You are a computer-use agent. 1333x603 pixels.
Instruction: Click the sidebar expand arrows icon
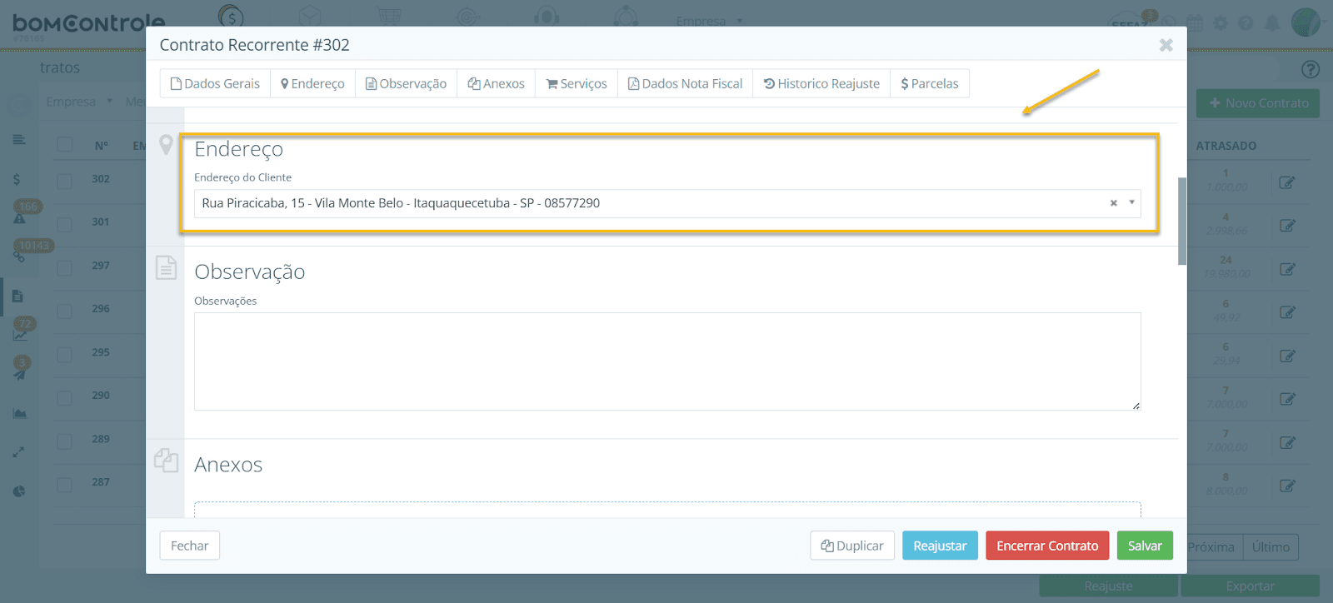click(x=19, y=452)
